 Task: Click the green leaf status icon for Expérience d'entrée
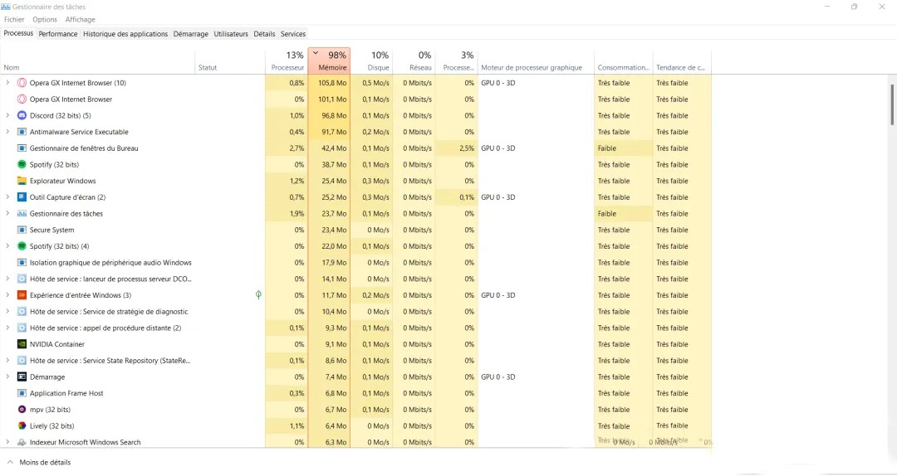click(258, 295)
